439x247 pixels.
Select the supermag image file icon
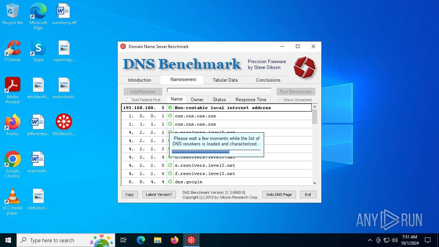(64, 51)
